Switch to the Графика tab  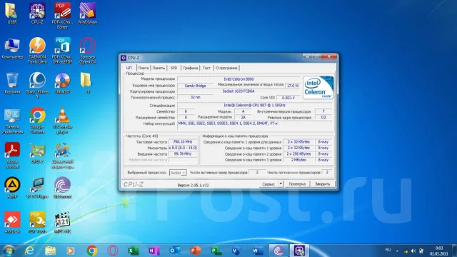(x=191, y=68)
